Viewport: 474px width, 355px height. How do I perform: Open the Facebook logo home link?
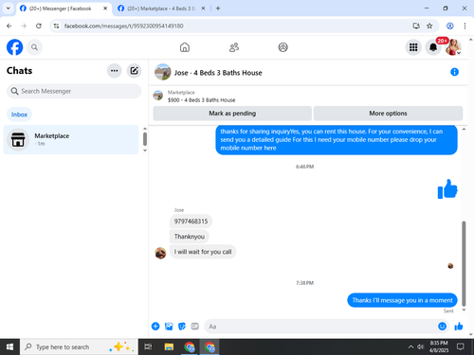(14, 47)
